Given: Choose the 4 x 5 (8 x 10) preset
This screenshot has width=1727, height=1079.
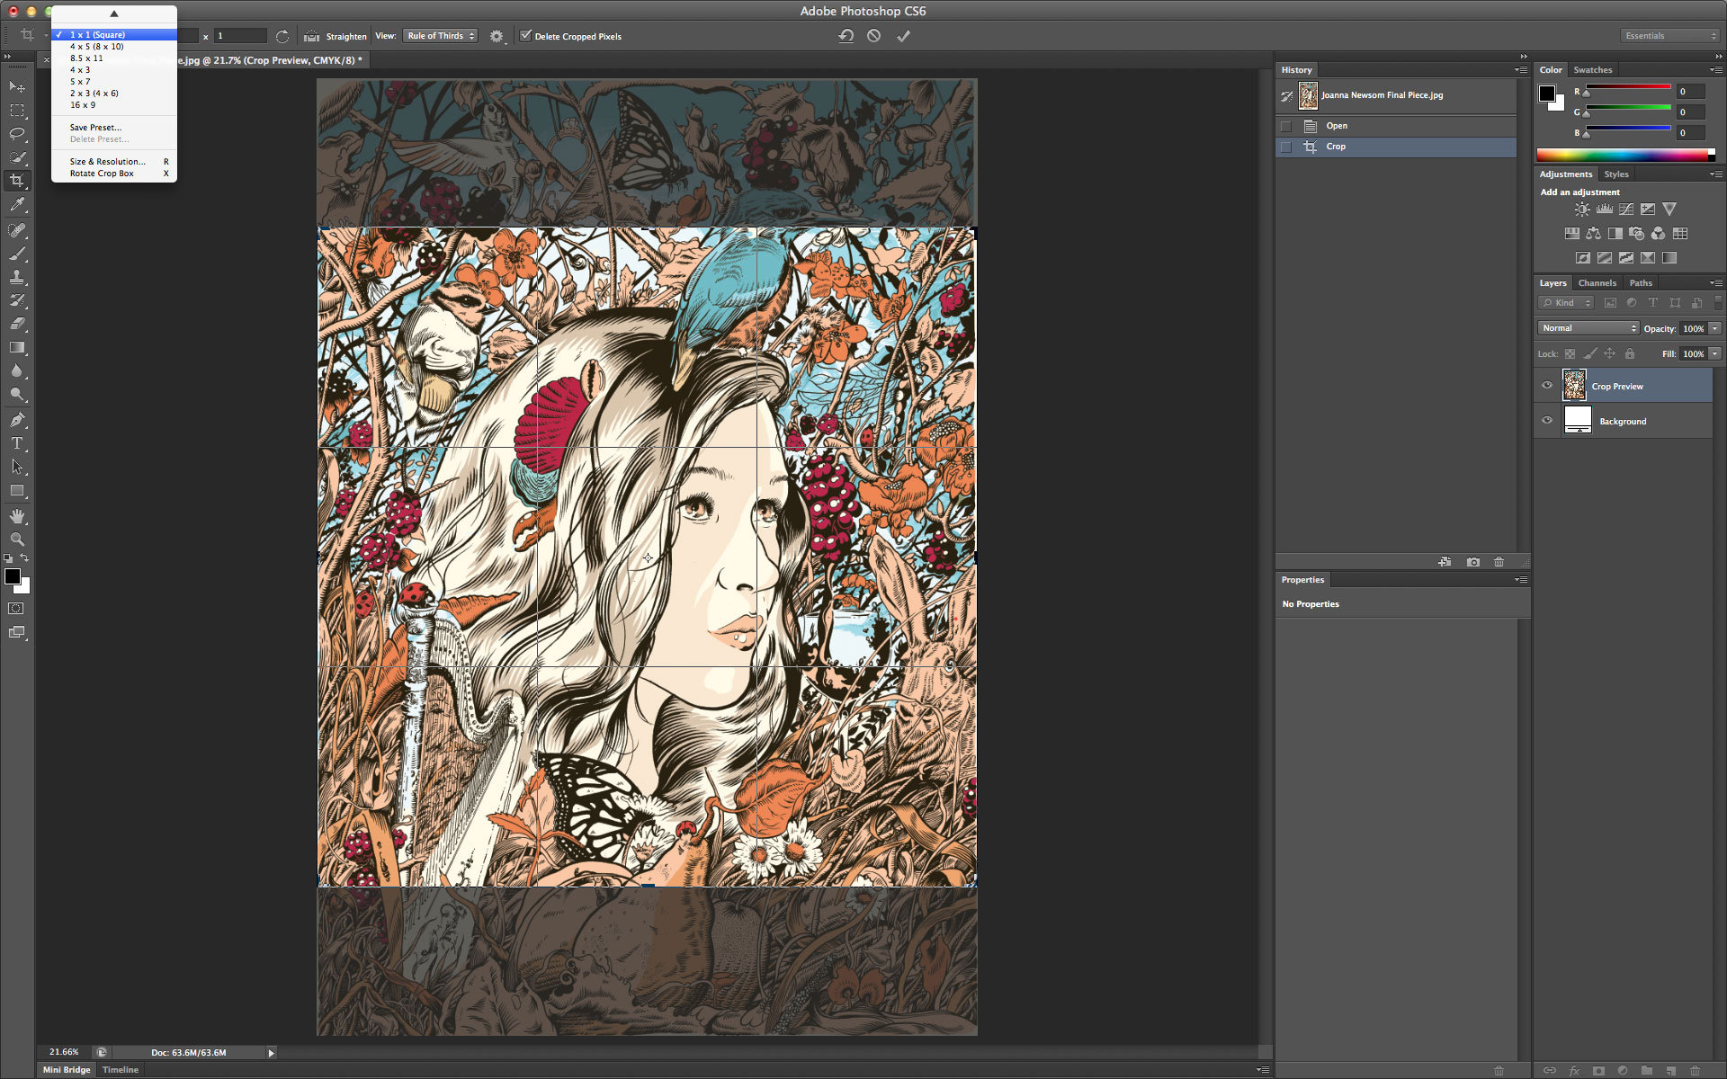Looking at the screenshot, I should [114, 46].
